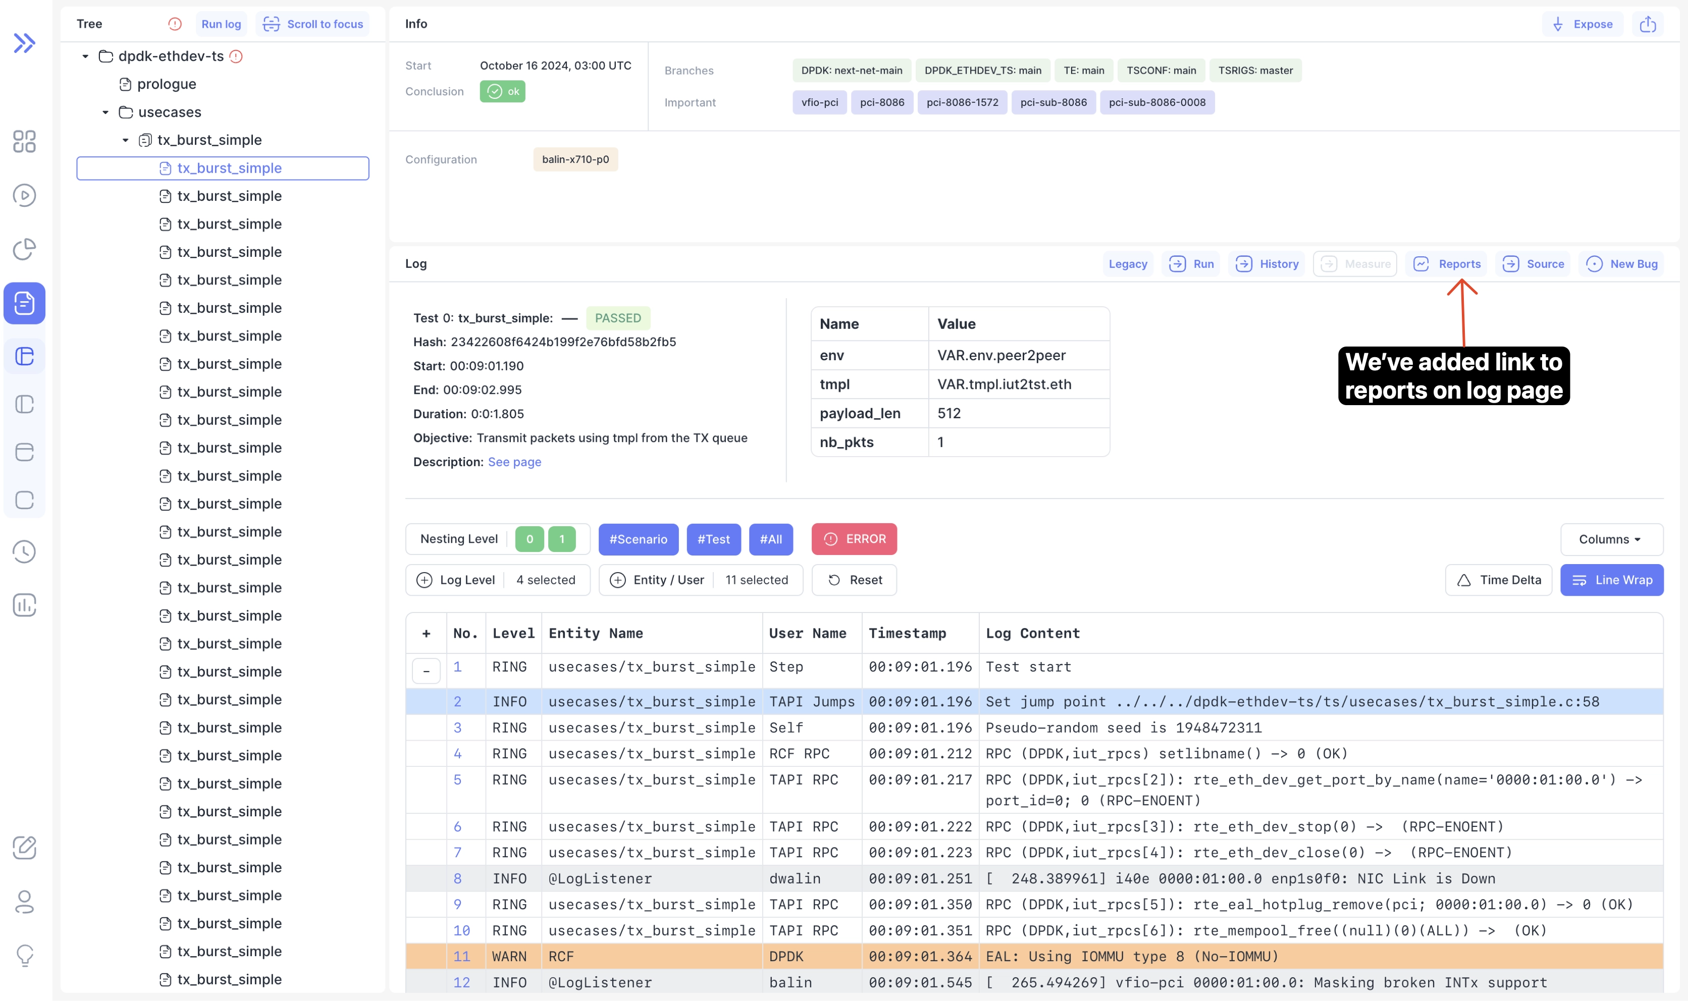Click the play-circle runs icon in sidebar
1688x1001 pixels.
(x=24, y=196)
